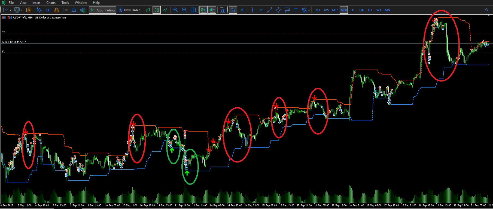Open the MQL5 IDE editor
The height and width of the screenshot is (209, 493).
click(x=48, y=10)
